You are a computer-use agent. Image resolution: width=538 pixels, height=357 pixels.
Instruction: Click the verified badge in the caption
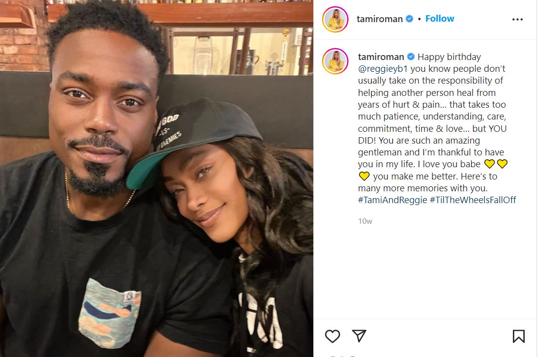[x=411, y=57]
